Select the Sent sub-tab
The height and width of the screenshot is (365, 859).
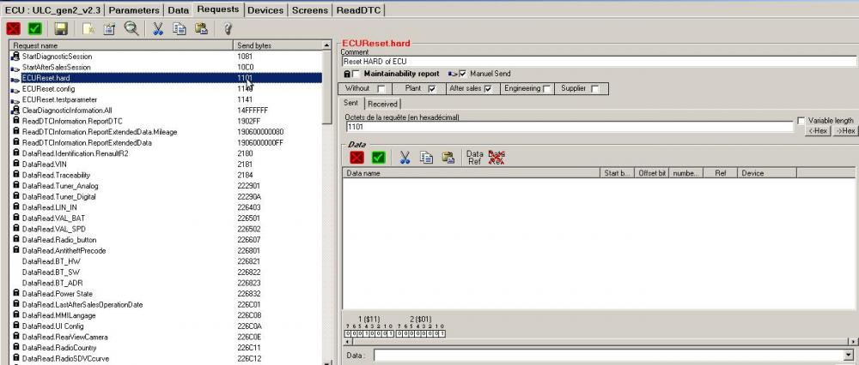coord(351,103)
